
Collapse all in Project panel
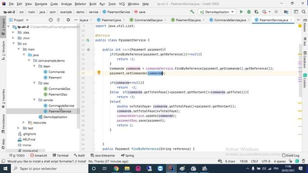coord(58,20)
